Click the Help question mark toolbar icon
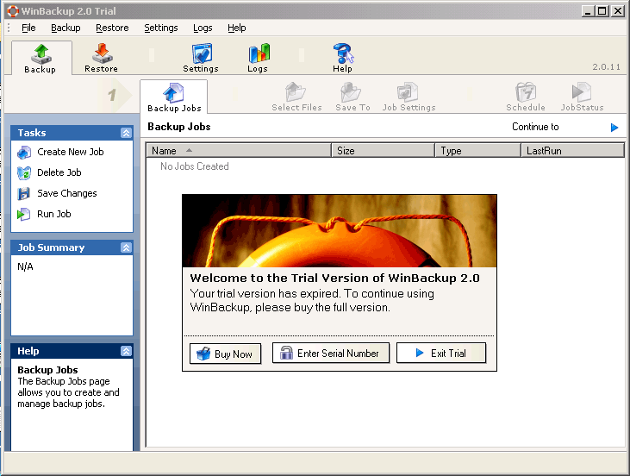 point(343,59)
